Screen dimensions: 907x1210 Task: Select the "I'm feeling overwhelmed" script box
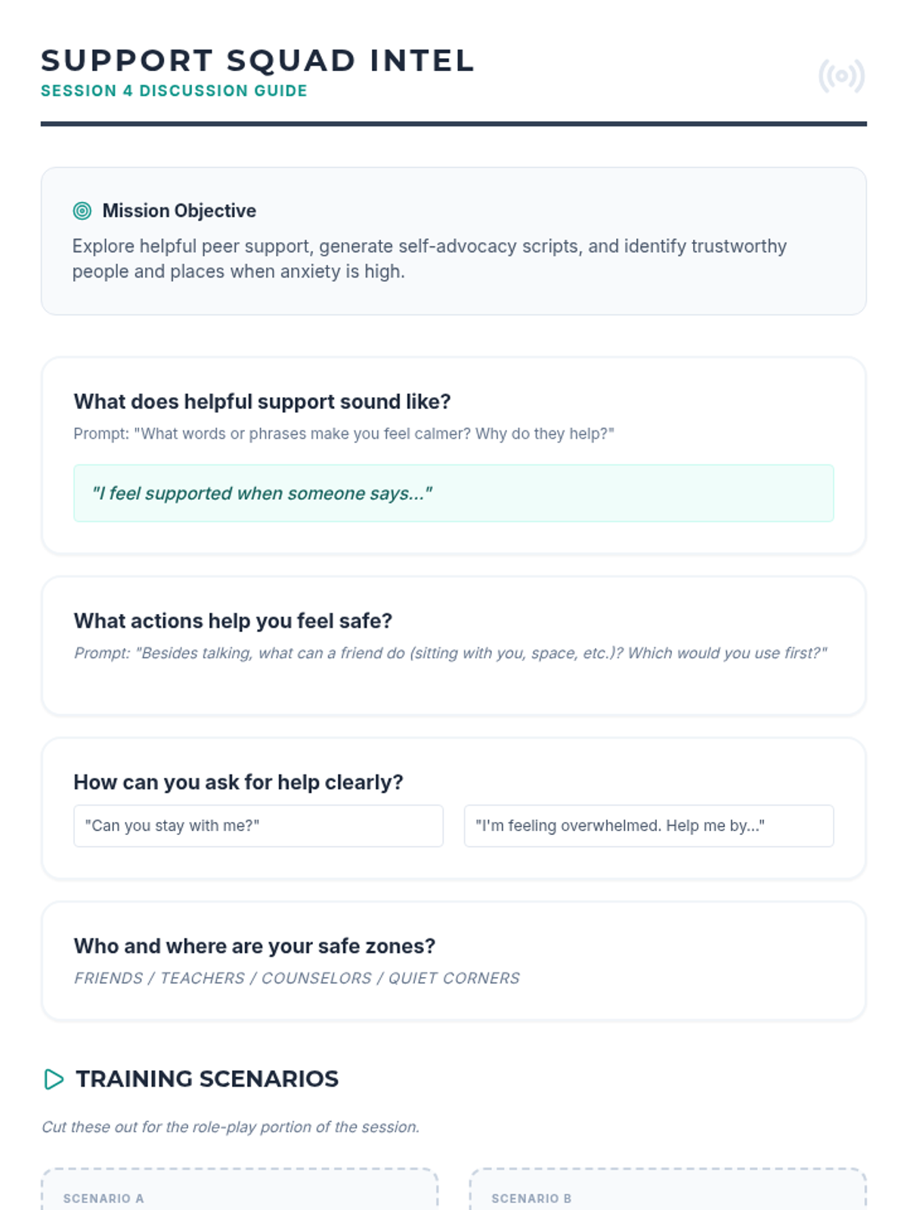click(649, 826)
